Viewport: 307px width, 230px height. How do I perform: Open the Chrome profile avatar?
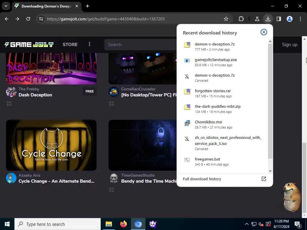coord(290,19)
